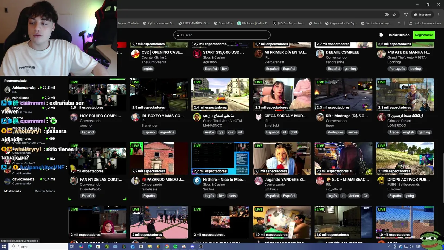The image size is (444, 250).
Task: Click the Registrarse button
Action: [424, 35]
